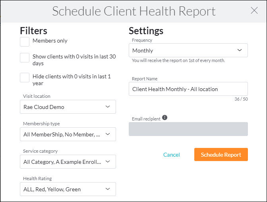Click the 'Membership type' field label
This screenshot has height=202, width=267.
pyautogui.click(x=41, y=124)
